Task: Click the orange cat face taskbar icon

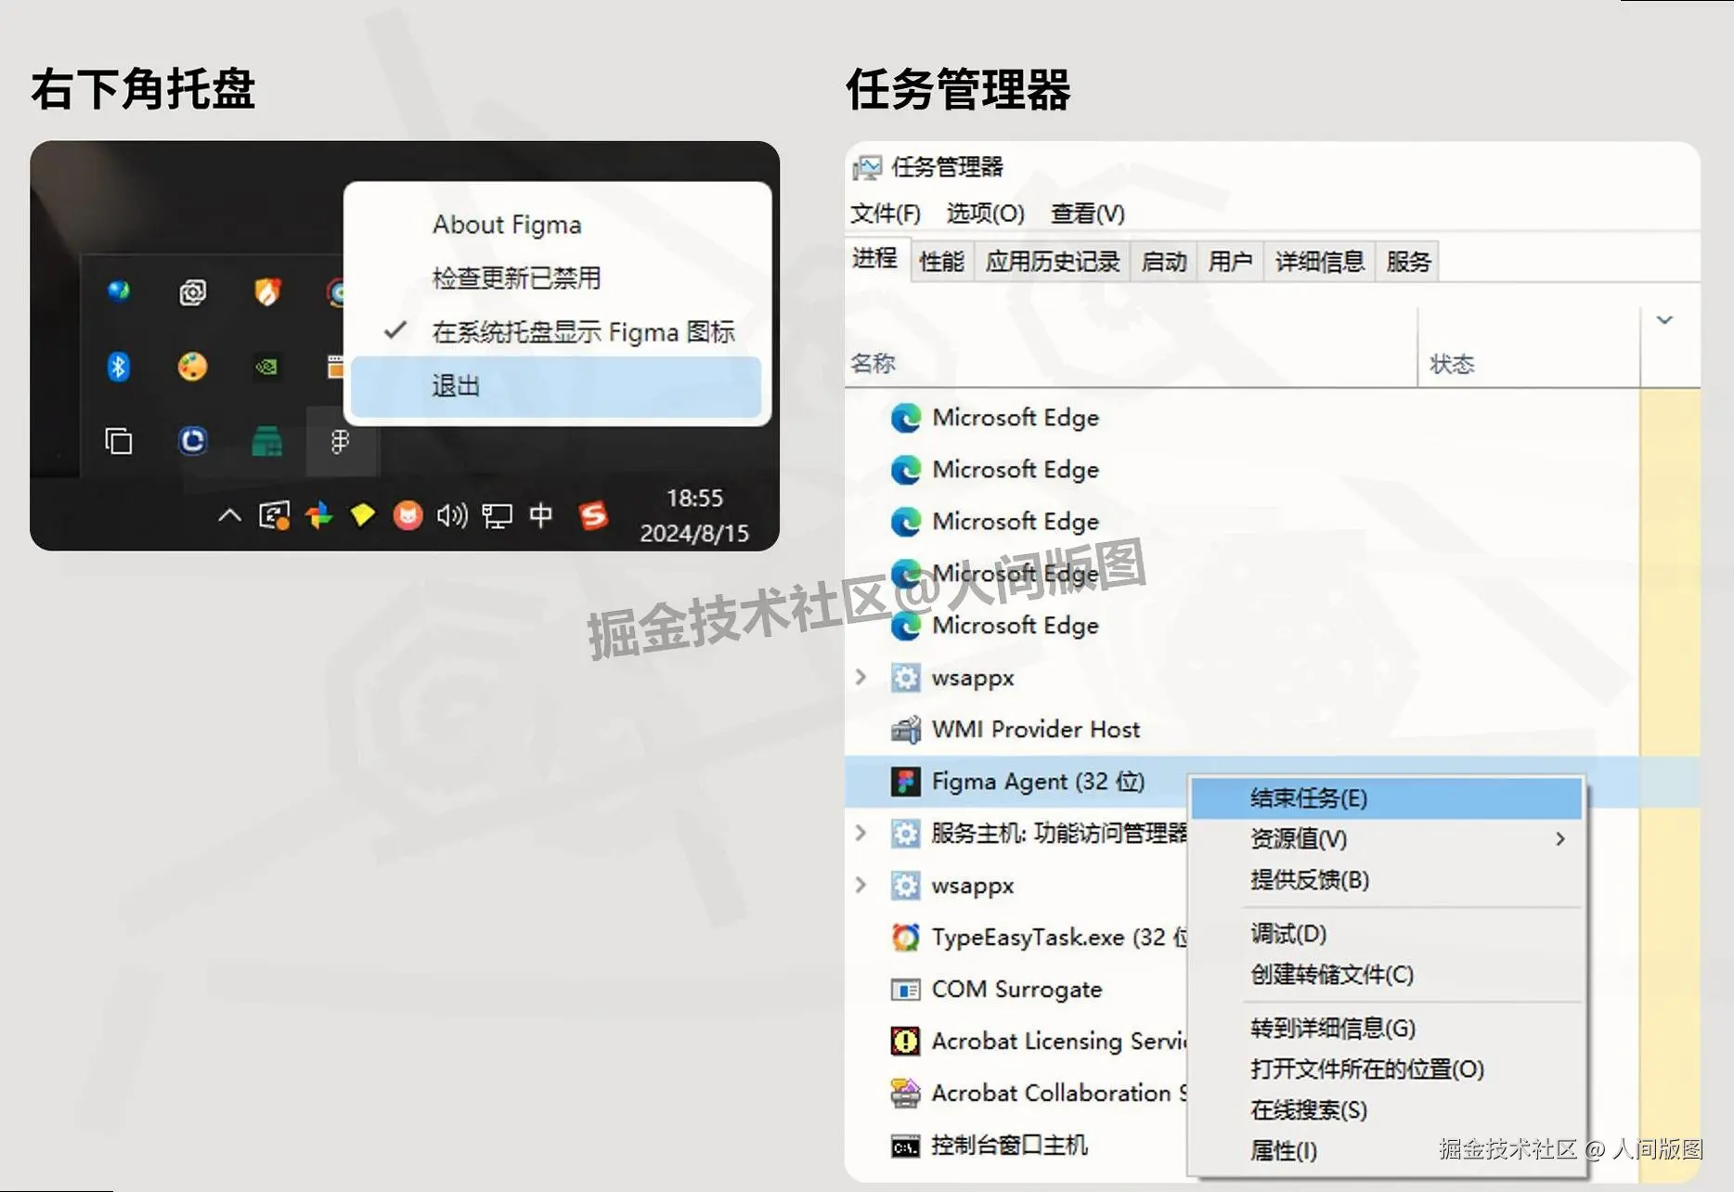Action: click(408, 515)
